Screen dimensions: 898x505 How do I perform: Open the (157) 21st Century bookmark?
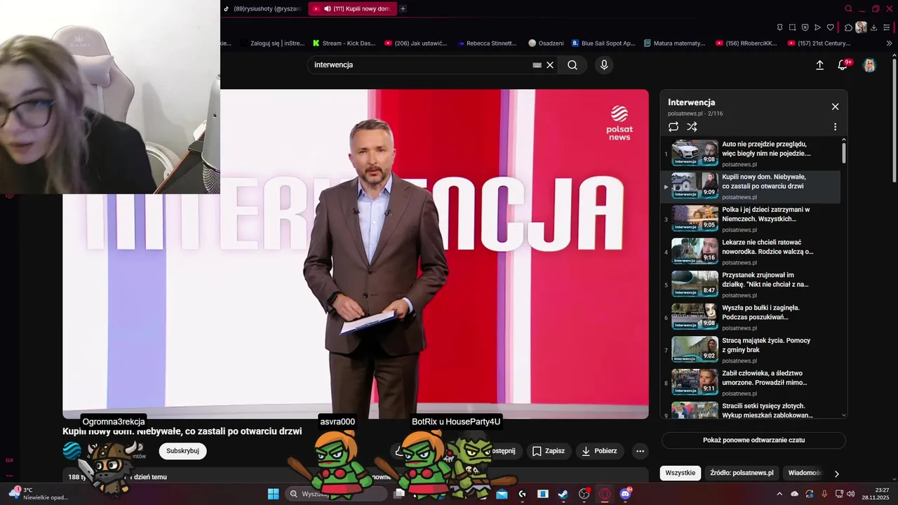coord(818,43)
